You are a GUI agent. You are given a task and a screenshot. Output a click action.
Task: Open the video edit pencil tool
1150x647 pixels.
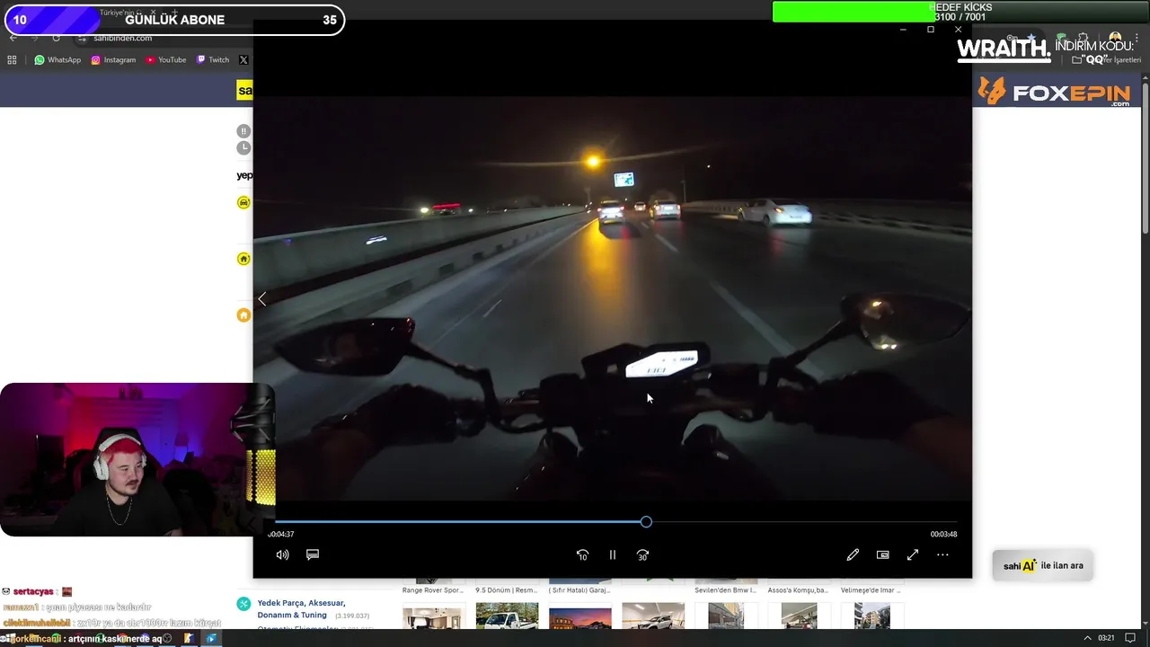coord(853,554)
